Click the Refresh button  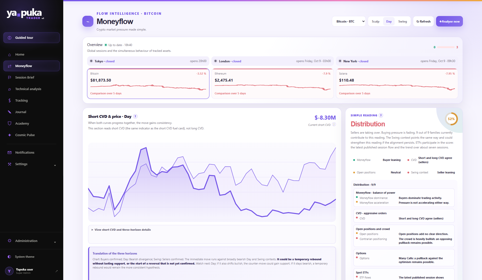tap(424, 22)
